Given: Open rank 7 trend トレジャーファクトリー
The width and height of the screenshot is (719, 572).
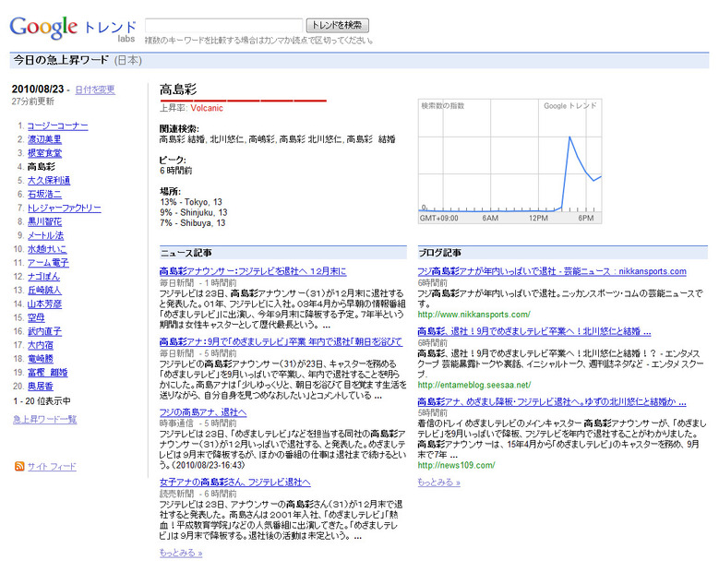Looking at the screenshot, I should click(x=65, y=209).
